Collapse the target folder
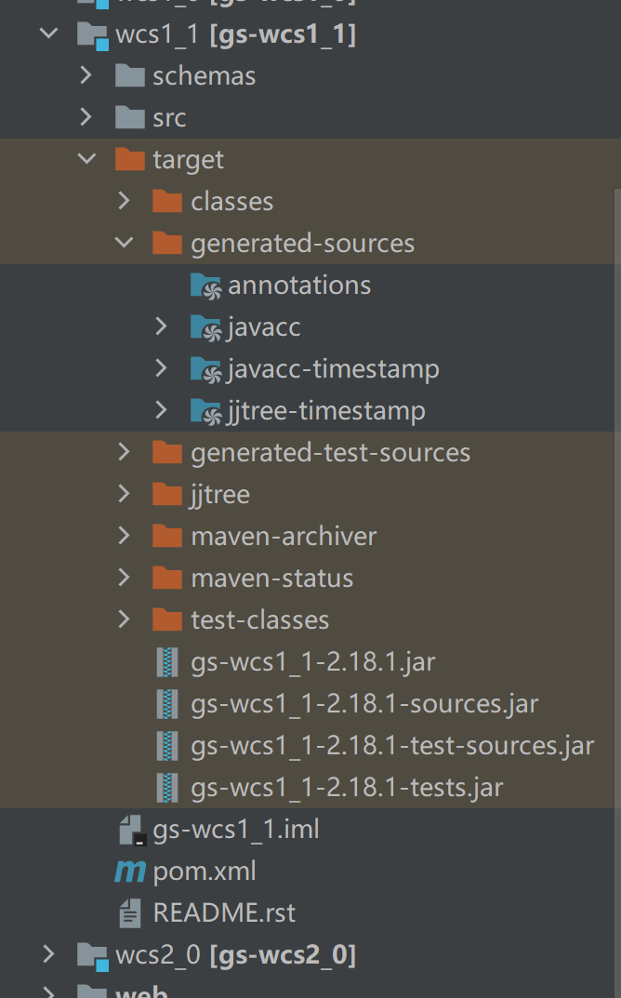Image resolution: width=621 pixels, height=998 pixels. pos(87,160)
